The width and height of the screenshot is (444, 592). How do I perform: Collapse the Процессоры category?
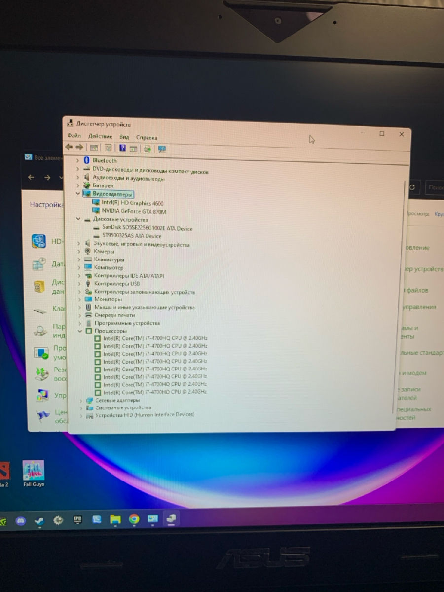79,331
